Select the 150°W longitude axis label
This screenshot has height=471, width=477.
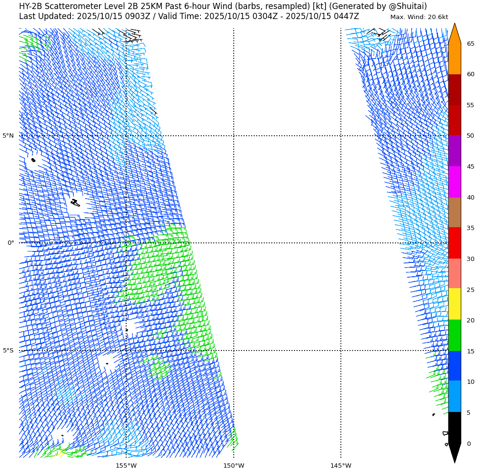click(234, 466)
